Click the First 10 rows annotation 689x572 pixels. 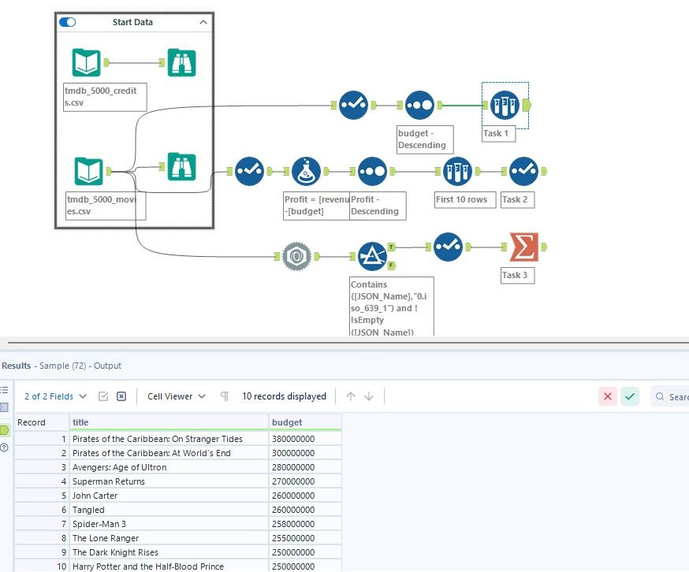tap(465, 199)
